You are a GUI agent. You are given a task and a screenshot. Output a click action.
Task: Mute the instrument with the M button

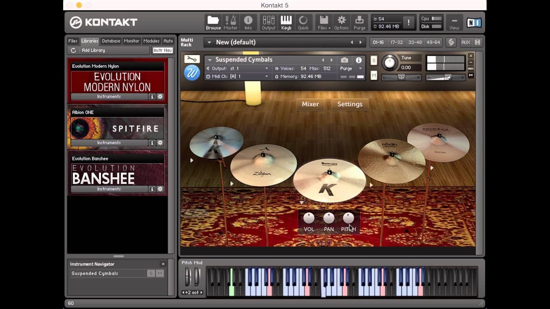[x=374, y=76]
